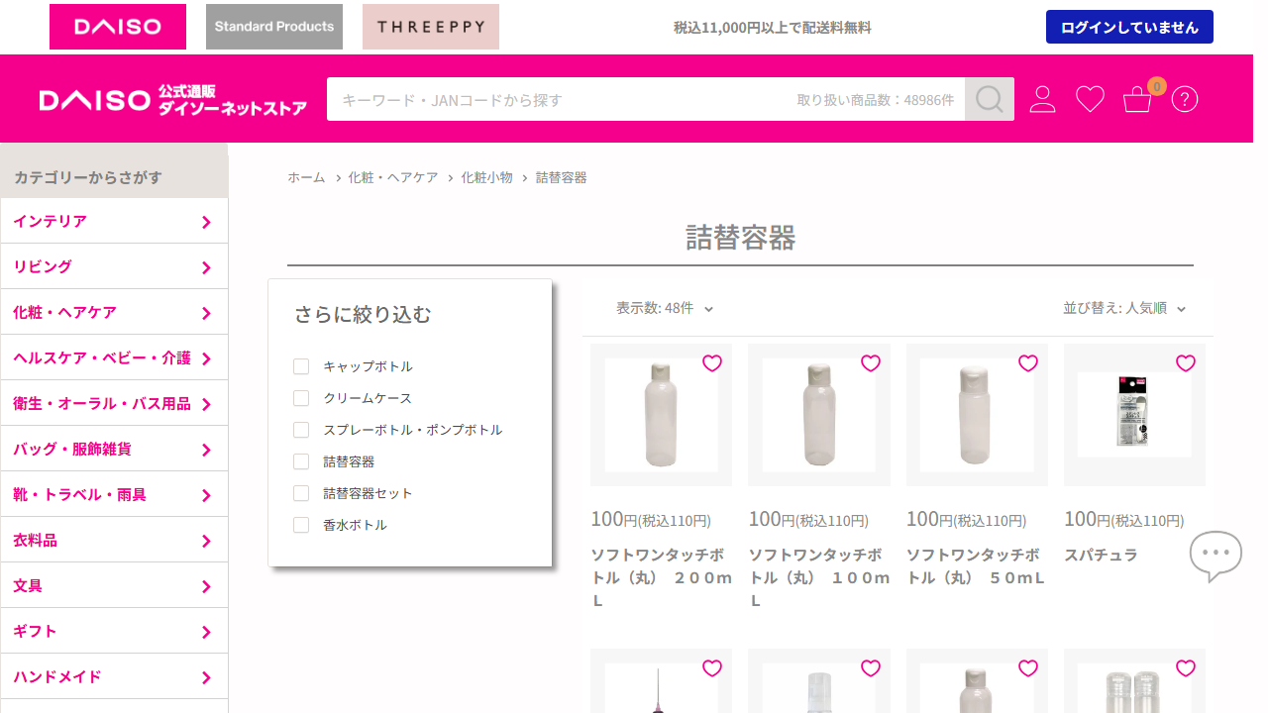
Task: Expand the ヘルスケア・ベビー・介護 category
Action: click(x=114, y=357)
